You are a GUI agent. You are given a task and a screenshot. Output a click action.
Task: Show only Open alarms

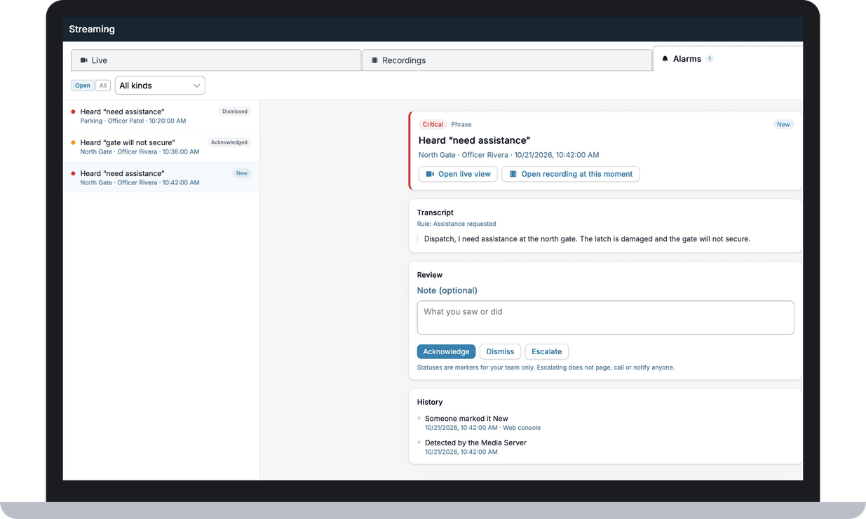pyautogui.click(x=83, y=86)
